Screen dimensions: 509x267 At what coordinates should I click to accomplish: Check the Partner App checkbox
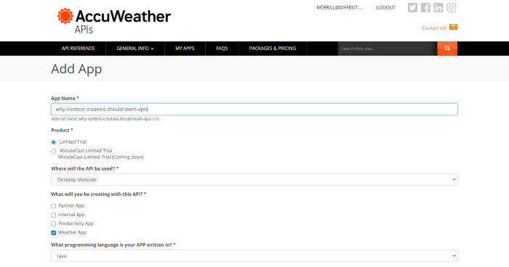pos(54,206)
